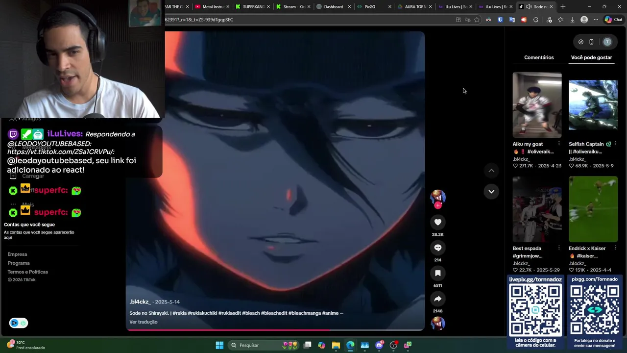The width and height of the screenshot is (627, 353).
Task: Open the spinning sound disc avatar
Action: [438, 323]
